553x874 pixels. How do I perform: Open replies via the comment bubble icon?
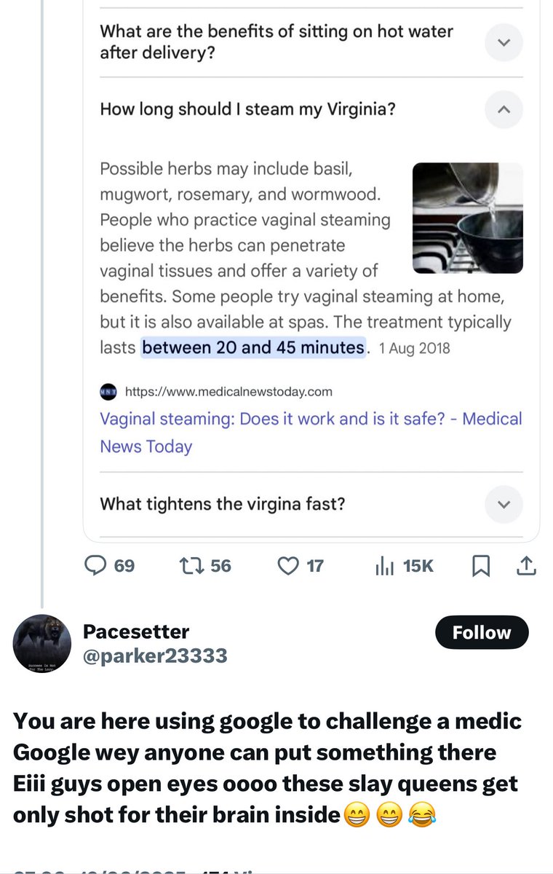tap(96, 565)
